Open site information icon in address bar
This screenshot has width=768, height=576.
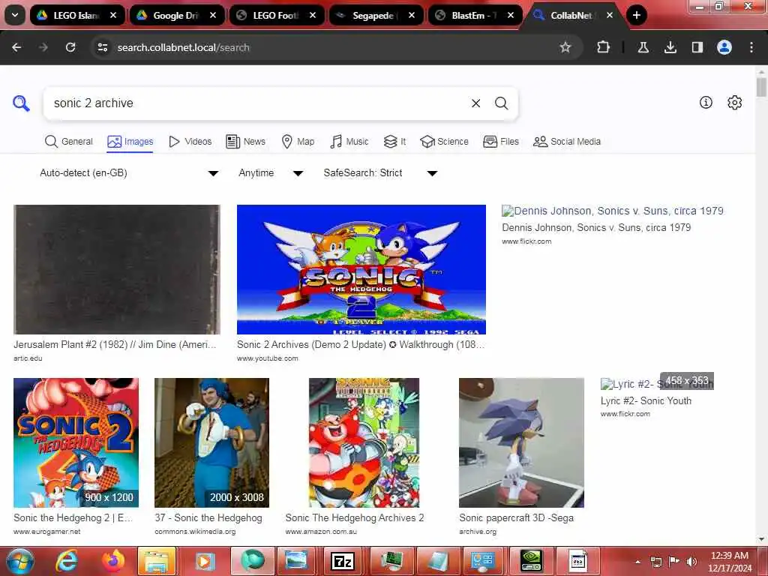(x=102, y=47)
